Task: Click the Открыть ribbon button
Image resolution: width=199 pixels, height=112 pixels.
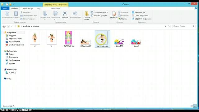Action: [124, 12]
